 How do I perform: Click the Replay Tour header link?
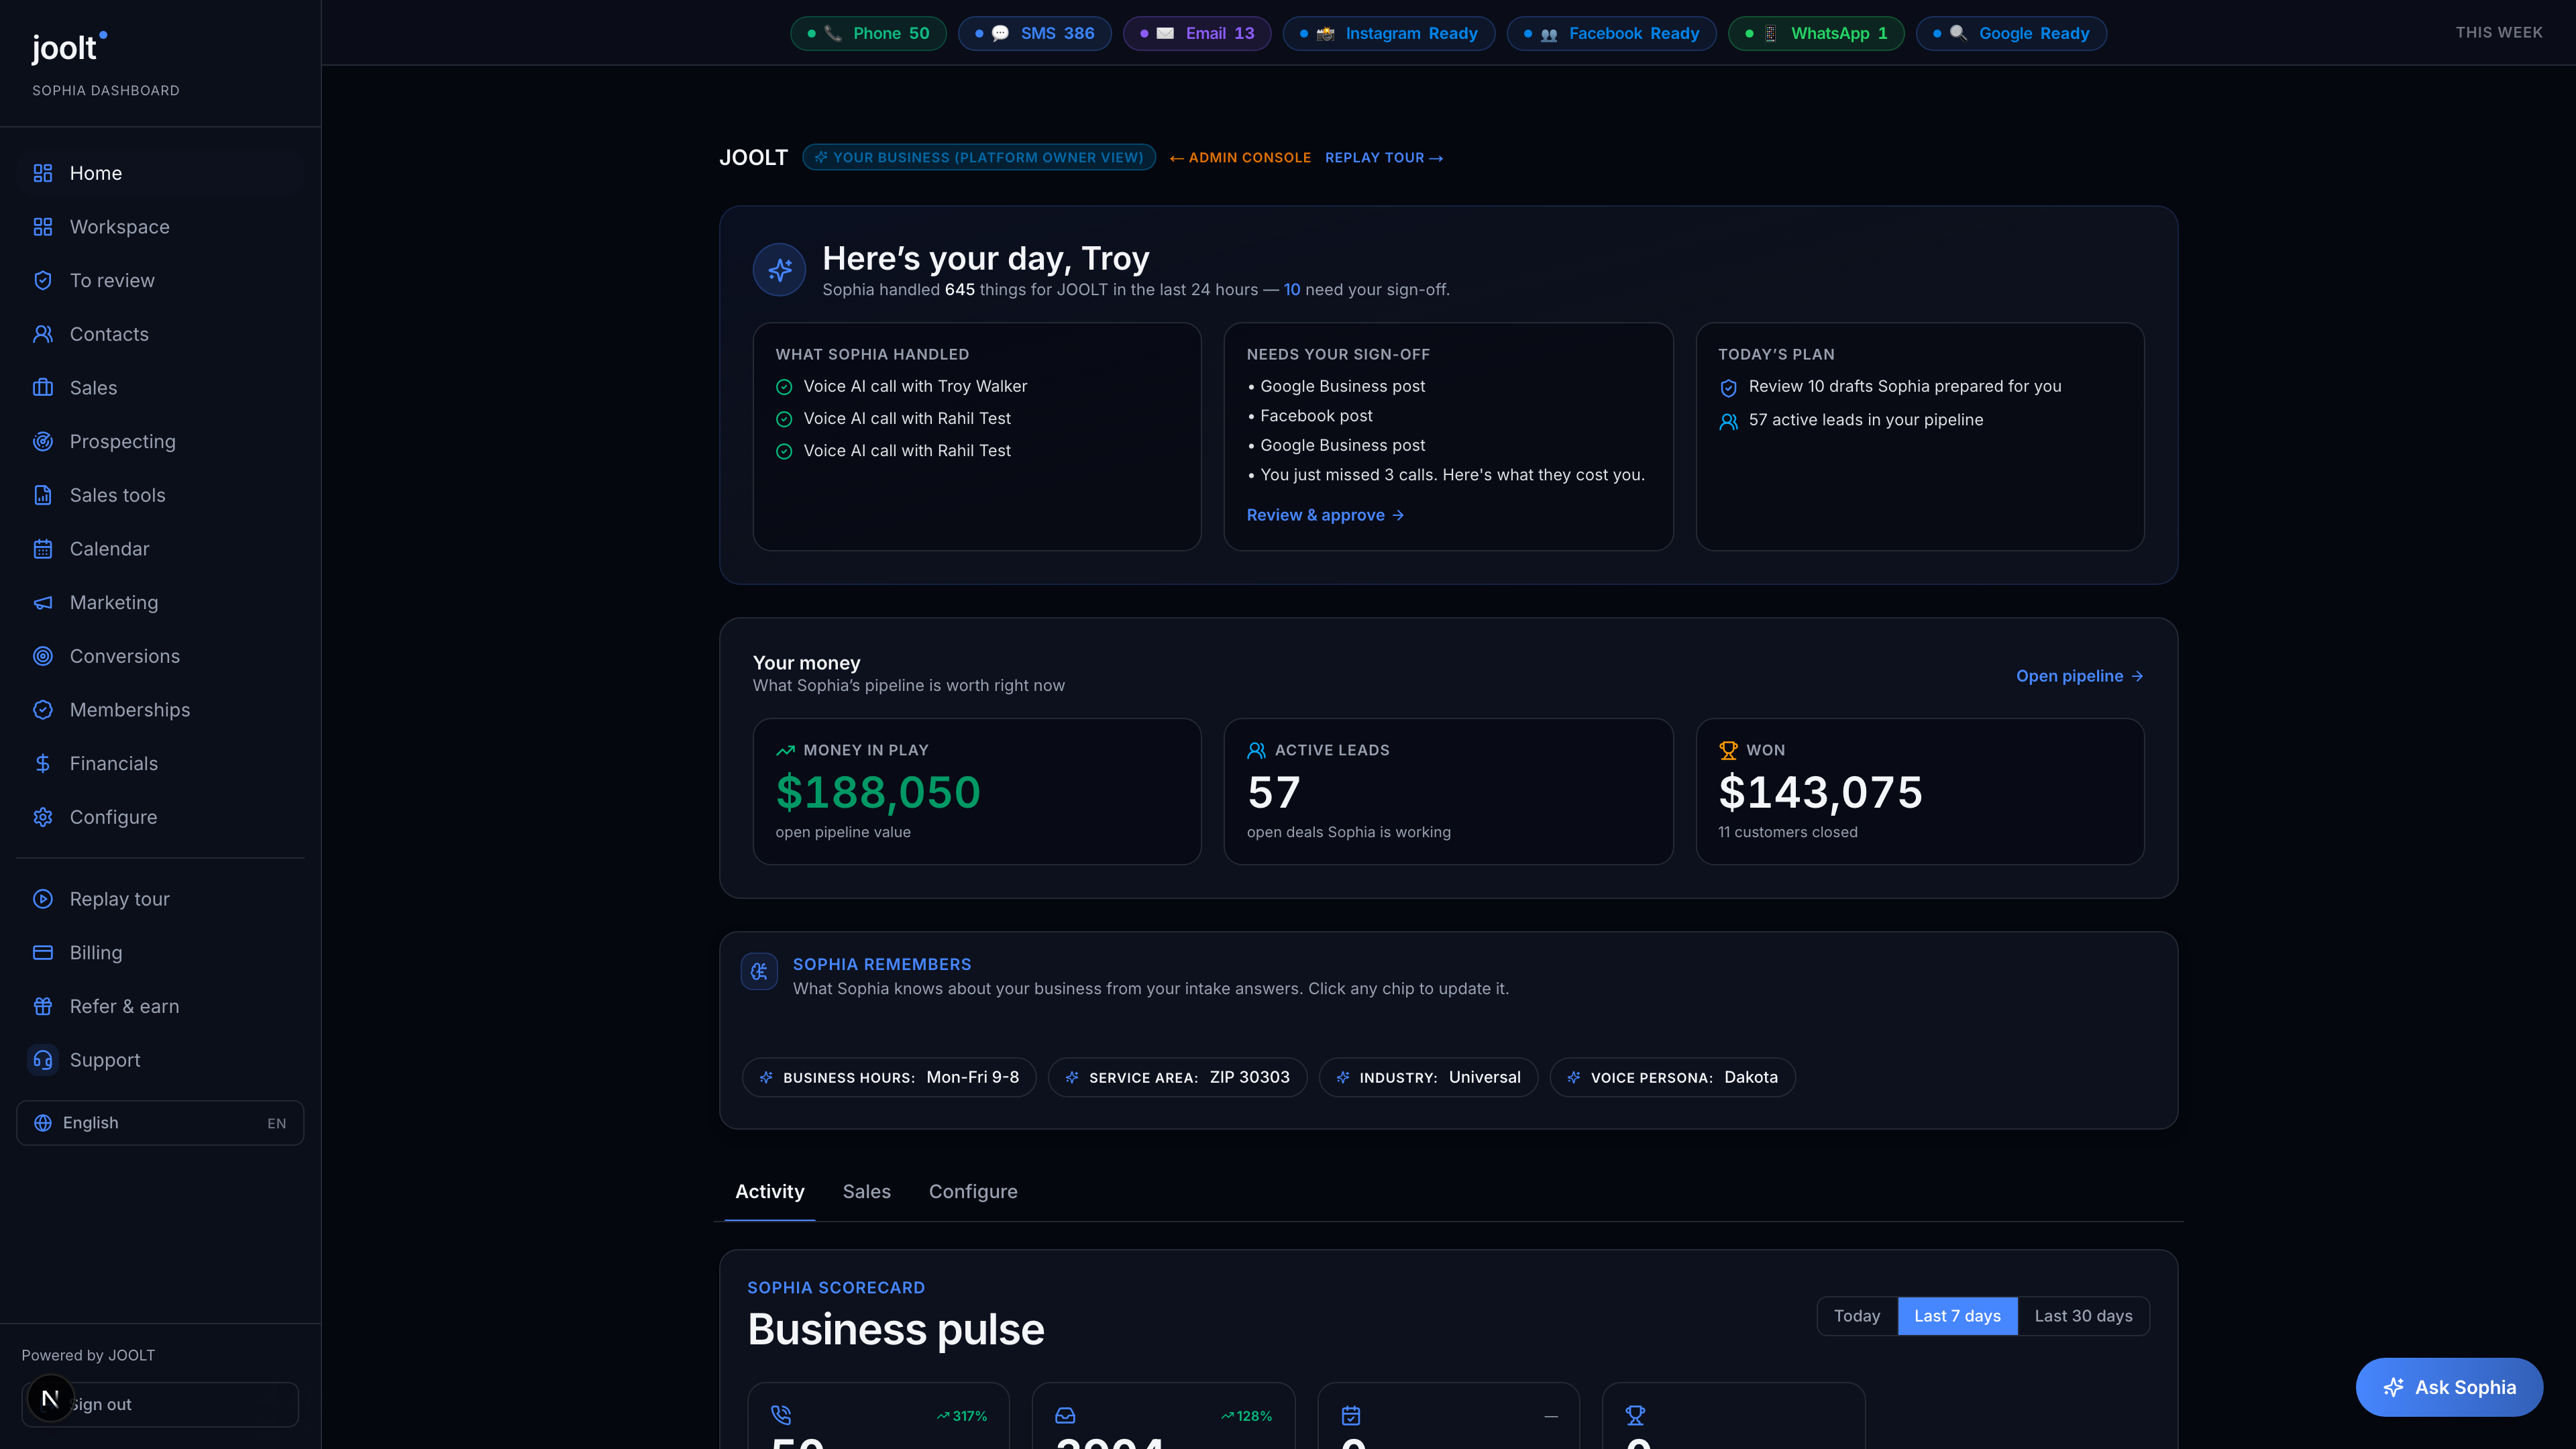pyautogui.click(x=1384, y=158)
